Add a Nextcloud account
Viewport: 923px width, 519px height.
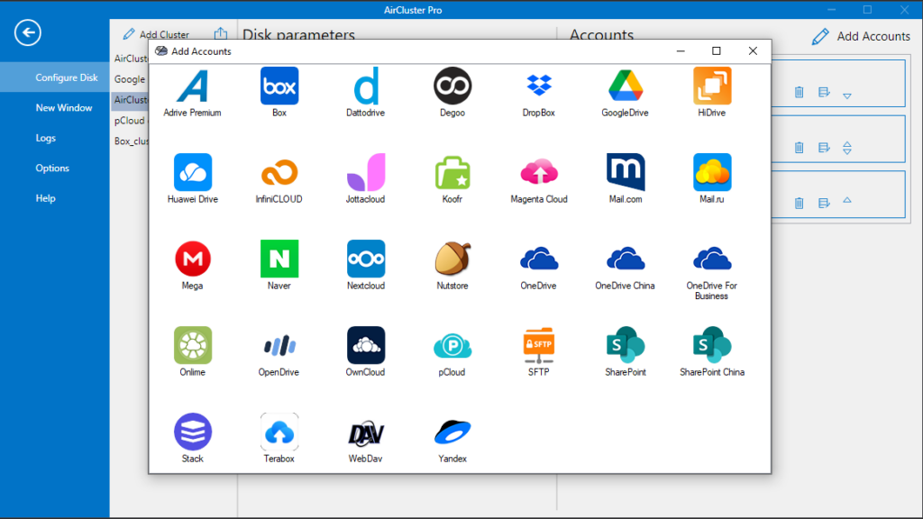pos(366,259)
